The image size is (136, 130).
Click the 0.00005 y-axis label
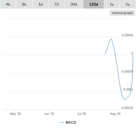tap(127, 35)
